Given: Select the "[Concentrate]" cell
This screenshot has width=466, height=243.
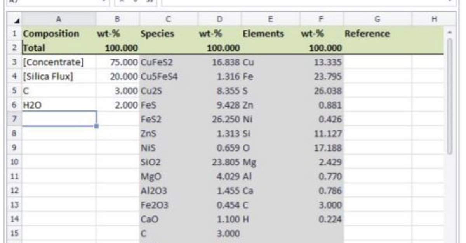Looking at the screenshot, I should (x=59, y=62).
